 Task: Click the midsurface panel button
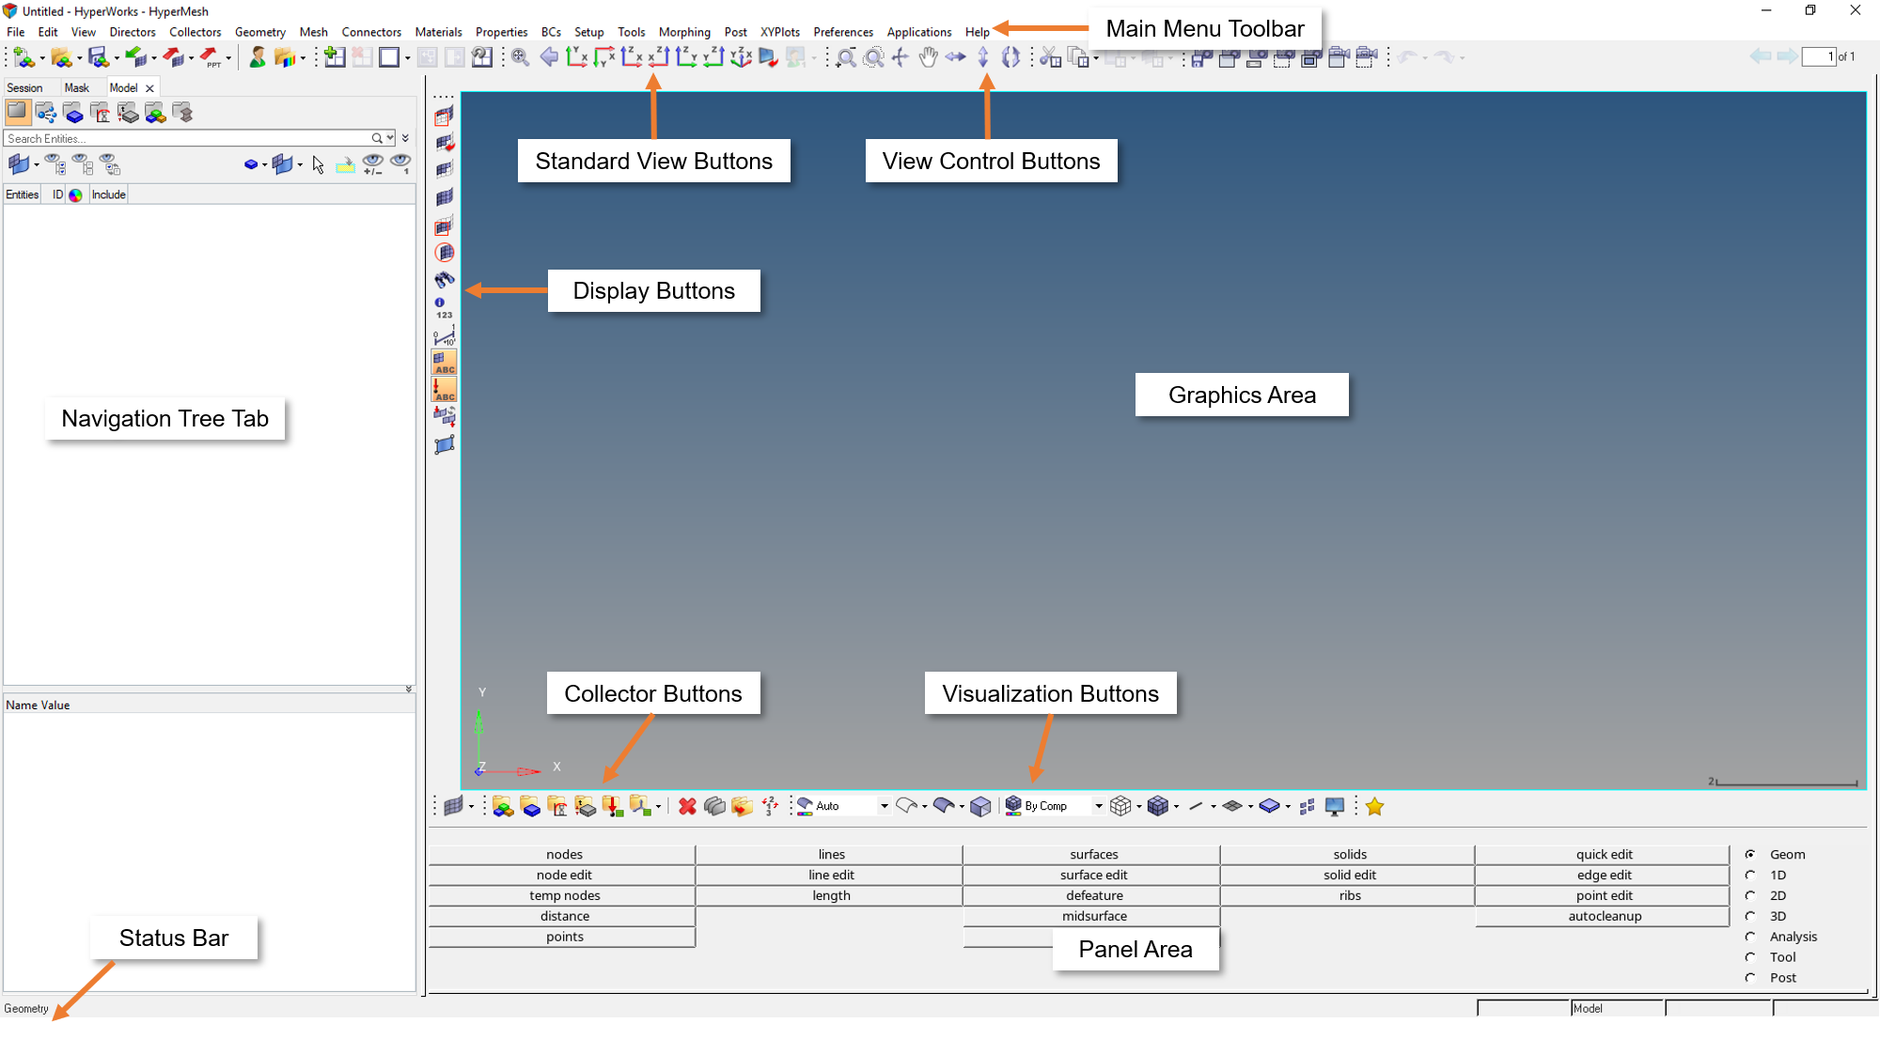[1094, 916]
